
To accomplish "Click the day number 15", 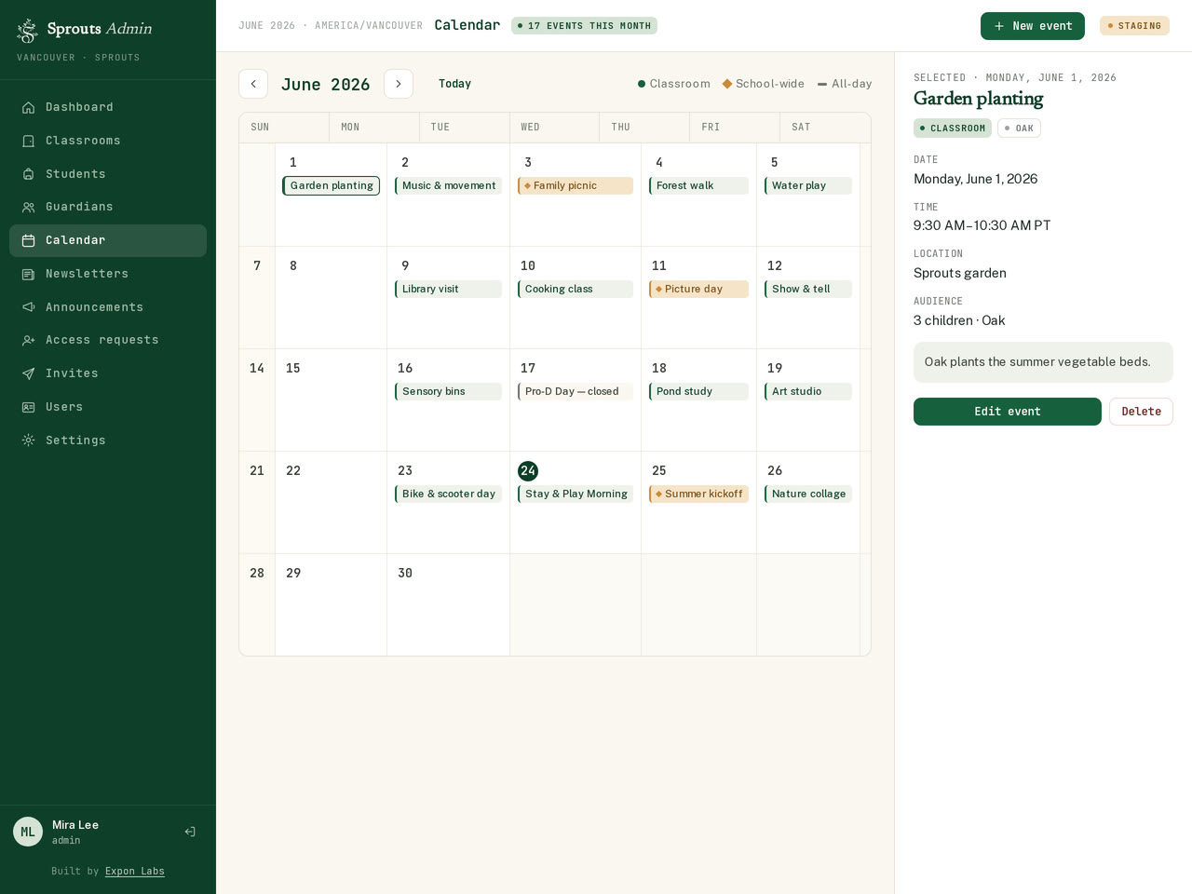I will pos(293,369).
